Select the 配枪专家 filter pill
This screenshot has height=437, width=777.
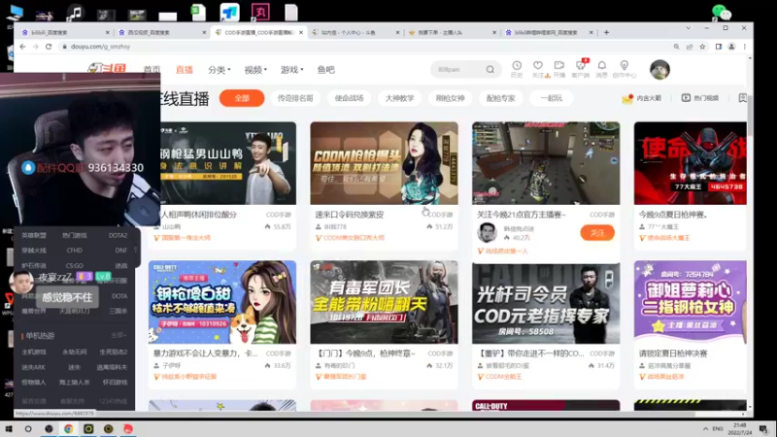pos(500,98)
